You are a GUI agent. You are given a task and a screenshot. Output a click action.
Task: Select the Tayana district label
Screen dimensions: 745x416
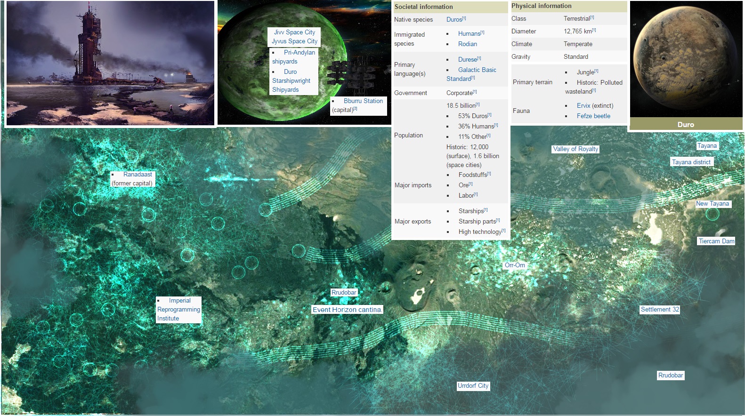pos(691,162)
